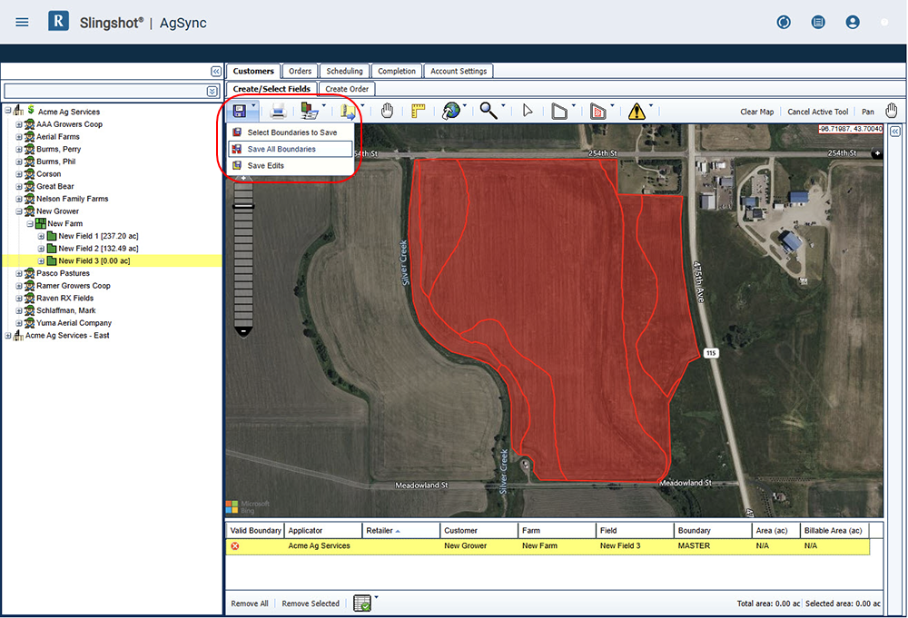This screenshot has height=618, width=908.
Task: Switch to the Orders tab
Action: pos(300,71)
